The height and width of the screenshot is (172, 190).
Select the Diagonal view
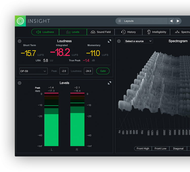click(178, 148)
